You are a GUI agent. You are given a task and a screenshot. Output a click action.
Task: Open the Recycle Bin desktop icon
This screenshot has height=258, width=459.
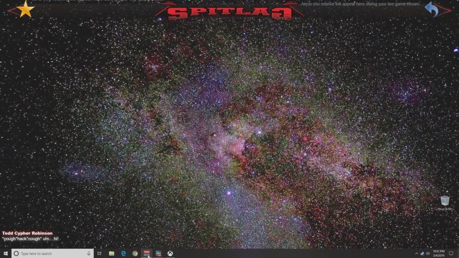[x=445, y=202]
